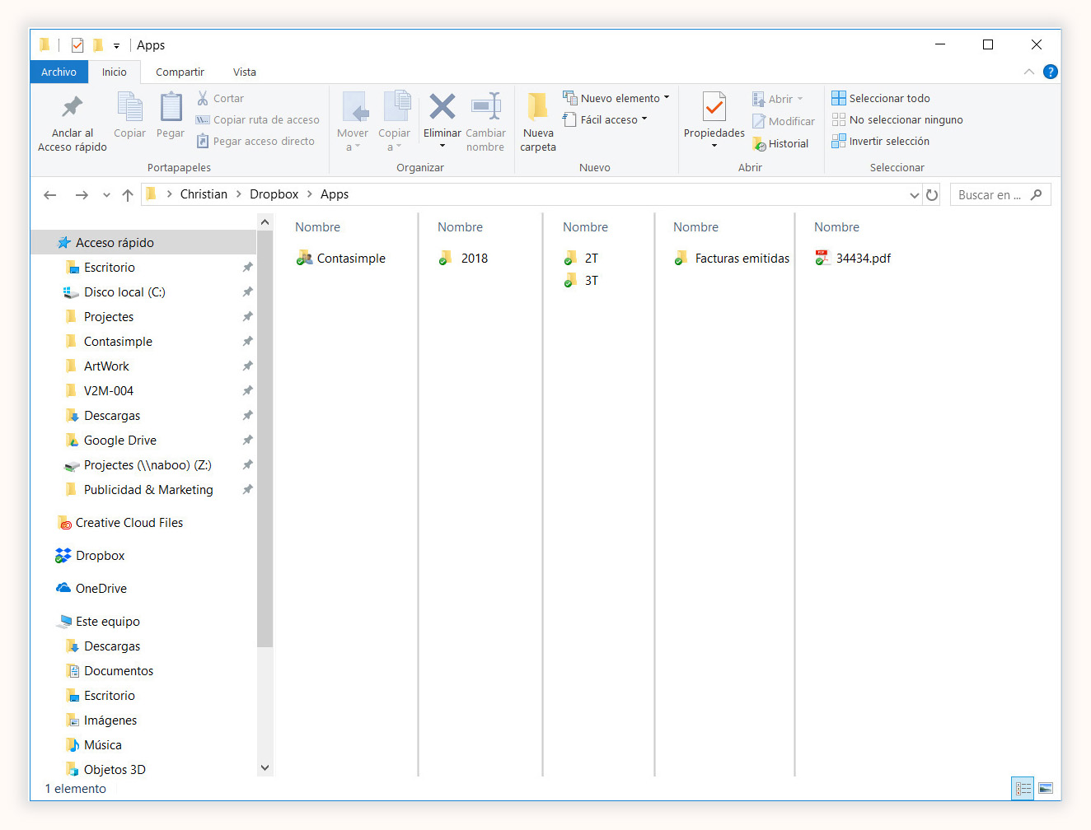Click new folder icon in title bar toolbar

[98, 45]
